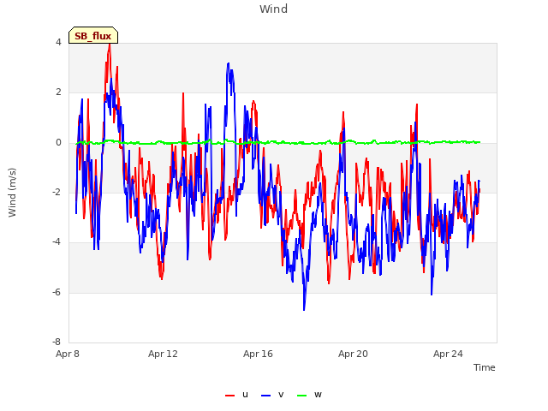Click the Apr 20 x-axis label
The image size is (548, 411).
point(353,354)
